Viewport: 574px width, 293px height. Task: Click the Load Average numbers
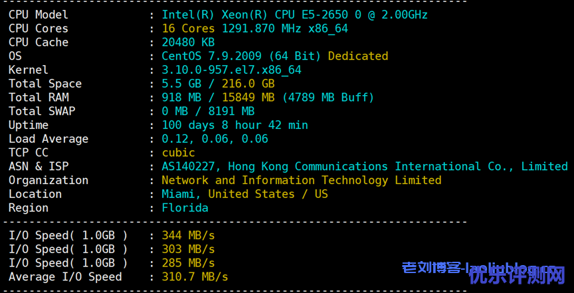pyautogui.click(x=215, y=139)
